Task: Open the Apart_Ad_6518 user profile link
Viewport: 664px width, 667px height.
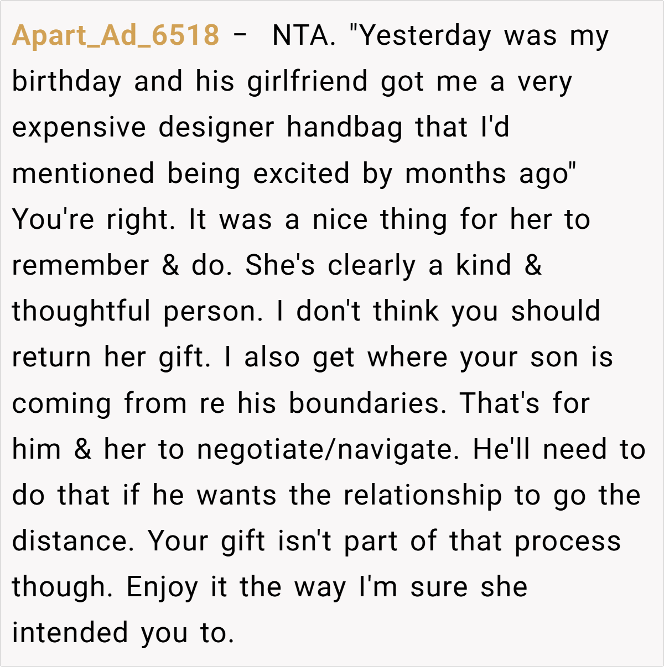Action: [x=116, y=36]
